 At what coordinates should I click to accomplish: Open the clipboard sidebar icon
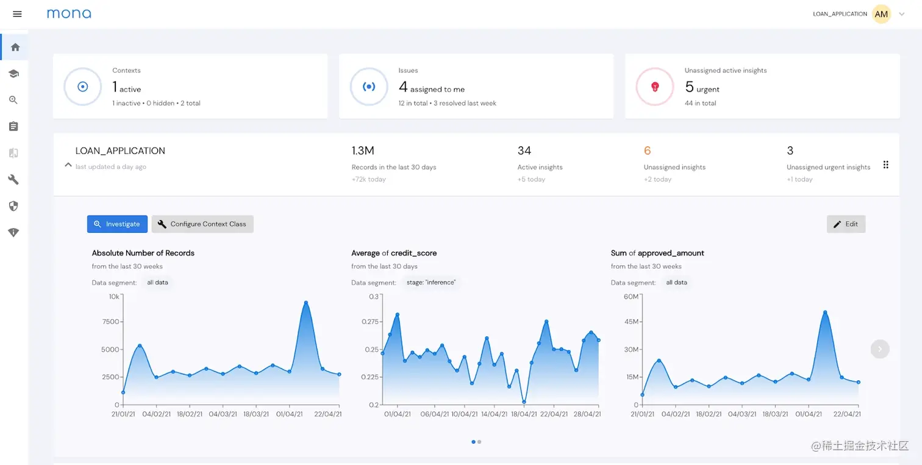13,126
